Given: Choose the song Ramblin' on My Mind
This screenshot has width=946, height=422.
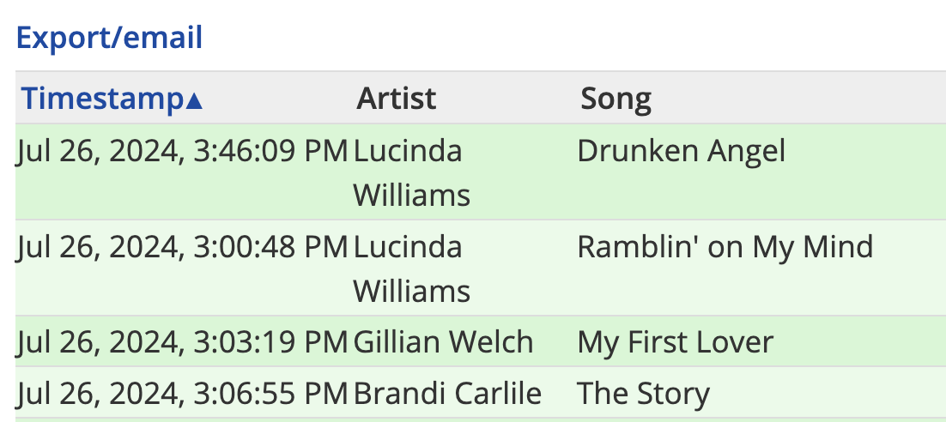Looking at the screenshot, I should click(725, 246).
